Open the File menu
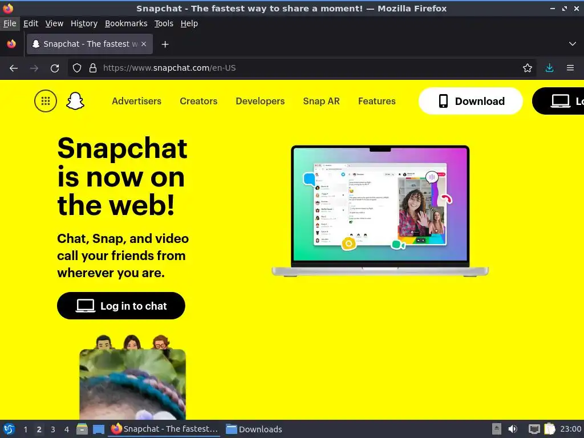Viewport: 584px width, 438px height. [x=10, y=23]
